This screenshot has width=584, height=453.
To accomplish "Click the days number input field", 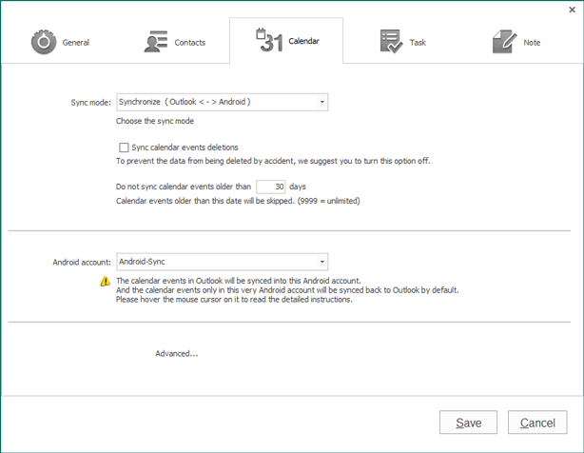I will pyautogui.click(x=271, y=187).
